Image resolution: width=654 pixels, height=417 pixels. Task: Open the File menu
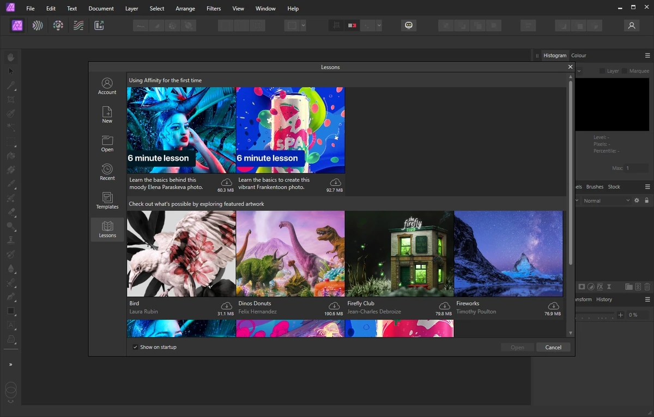[x=31, y=9]
